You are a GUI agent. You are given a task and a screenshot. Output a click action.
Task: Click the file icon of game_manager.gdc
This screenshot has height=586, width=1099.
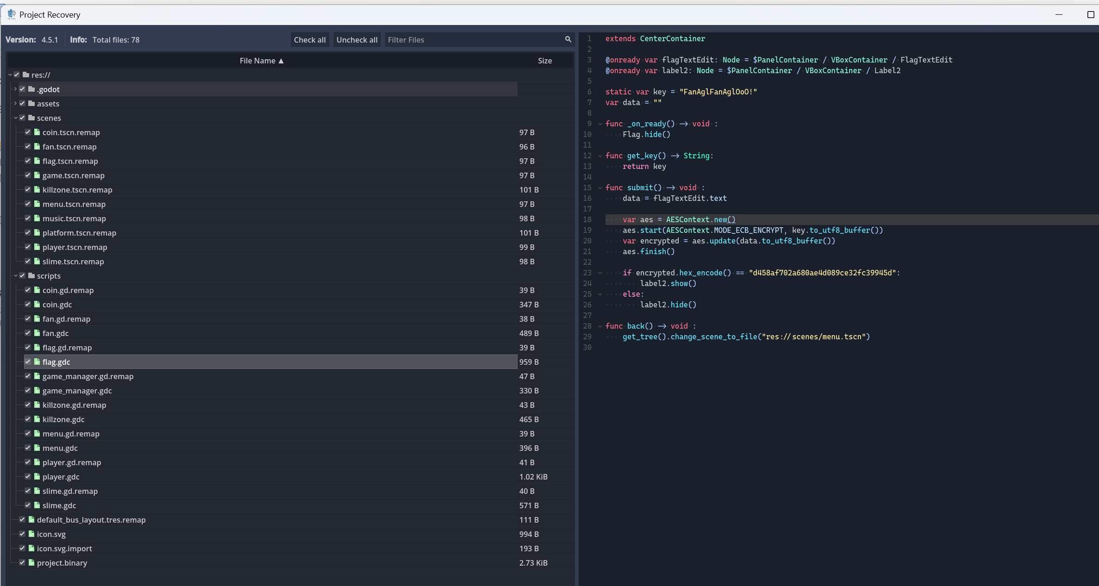coord(37,390)
